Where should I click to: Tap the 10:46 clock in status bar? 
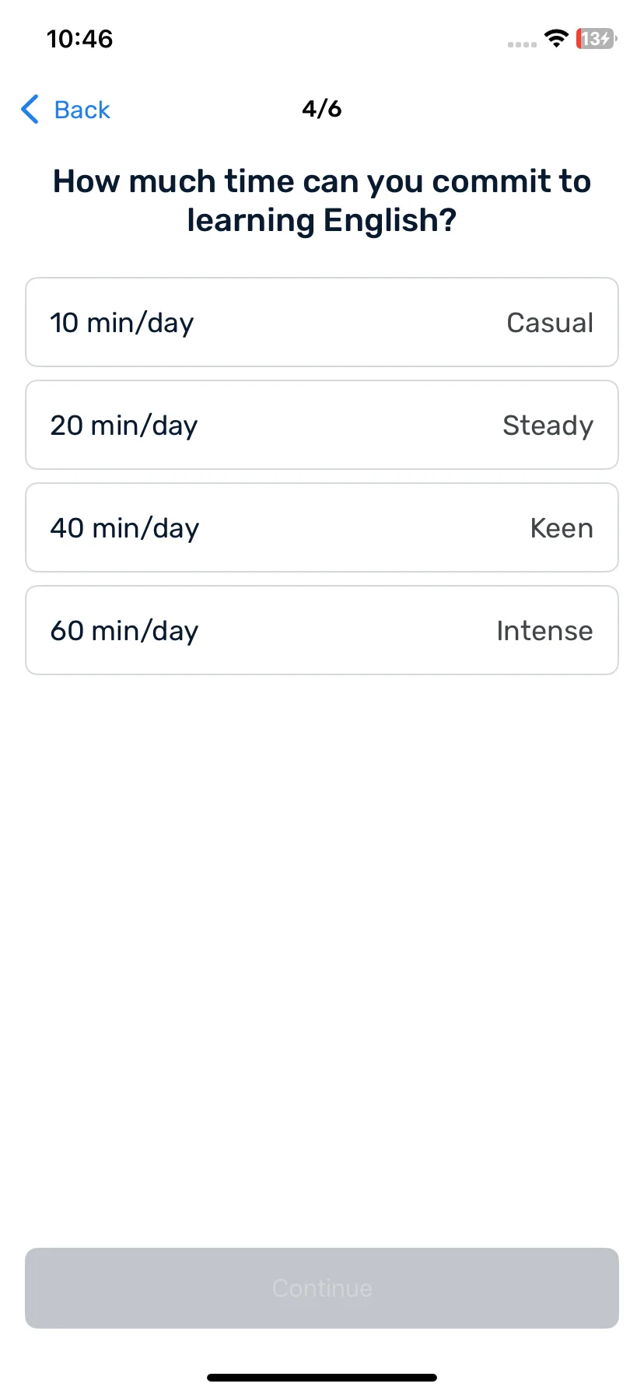(x=80, y=39)
